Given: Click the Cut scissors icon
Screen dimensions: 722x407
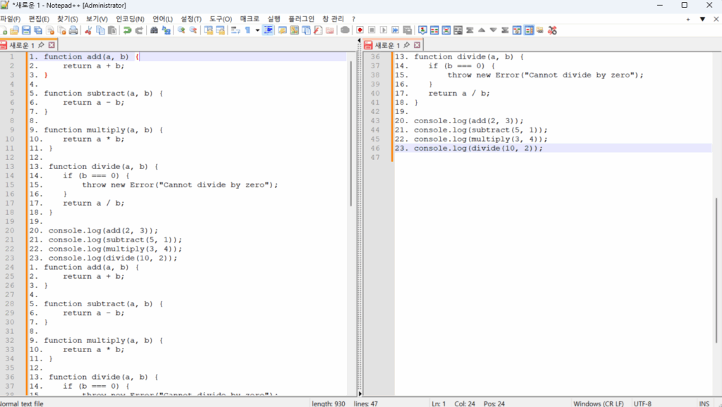Looking at the screenshot, I should pos(89,30).
